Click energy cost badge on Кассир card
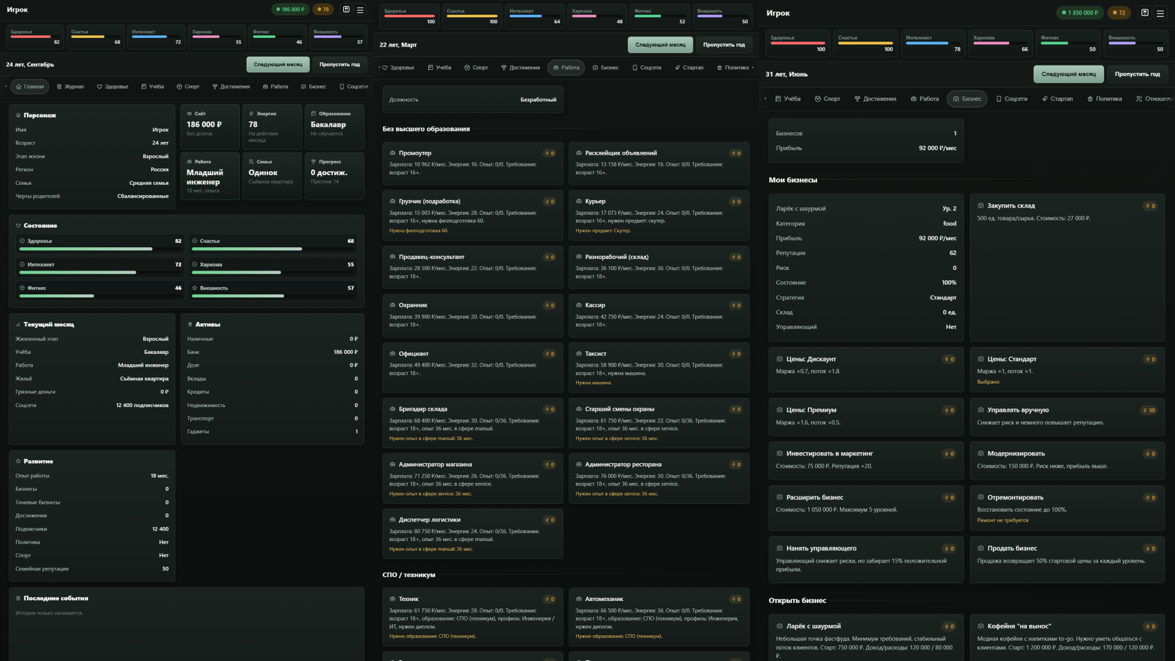 736,305
